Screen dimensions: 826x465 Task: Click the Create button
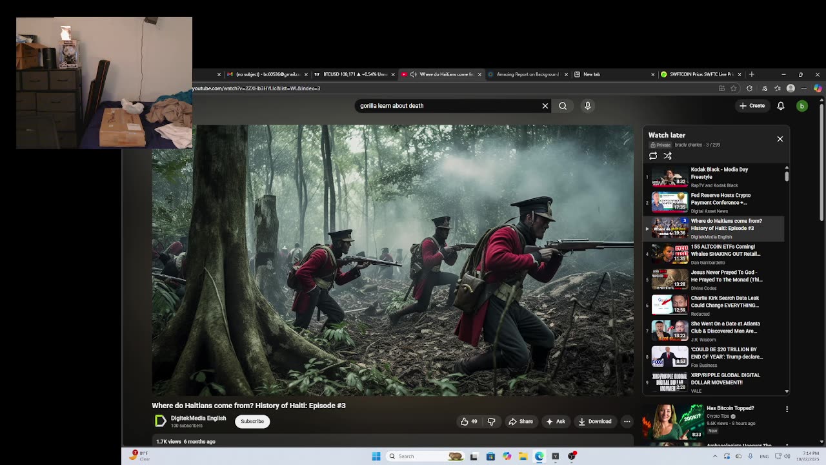[752, 106]
